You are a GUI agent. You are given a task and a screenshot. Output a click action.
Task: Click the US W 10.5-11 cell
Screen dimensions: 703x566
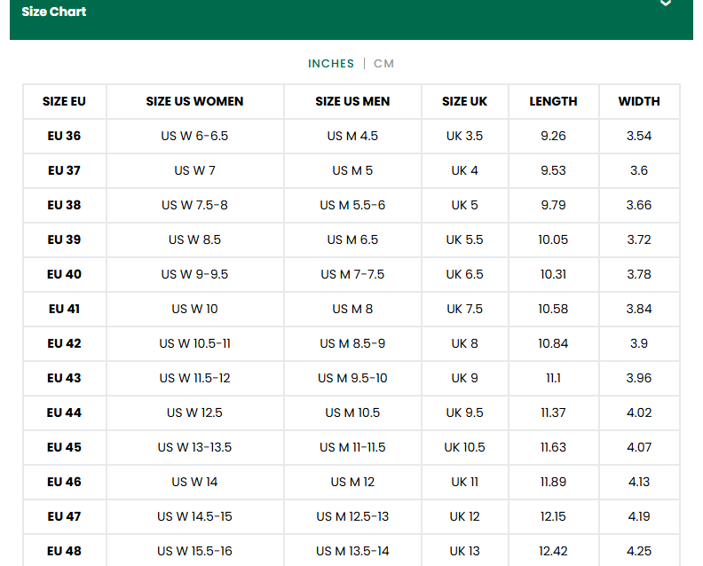pyautogui.click(x=194, y=343)
